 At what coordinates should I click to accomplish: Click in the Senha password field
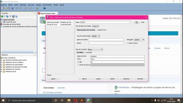coord(106,43)
